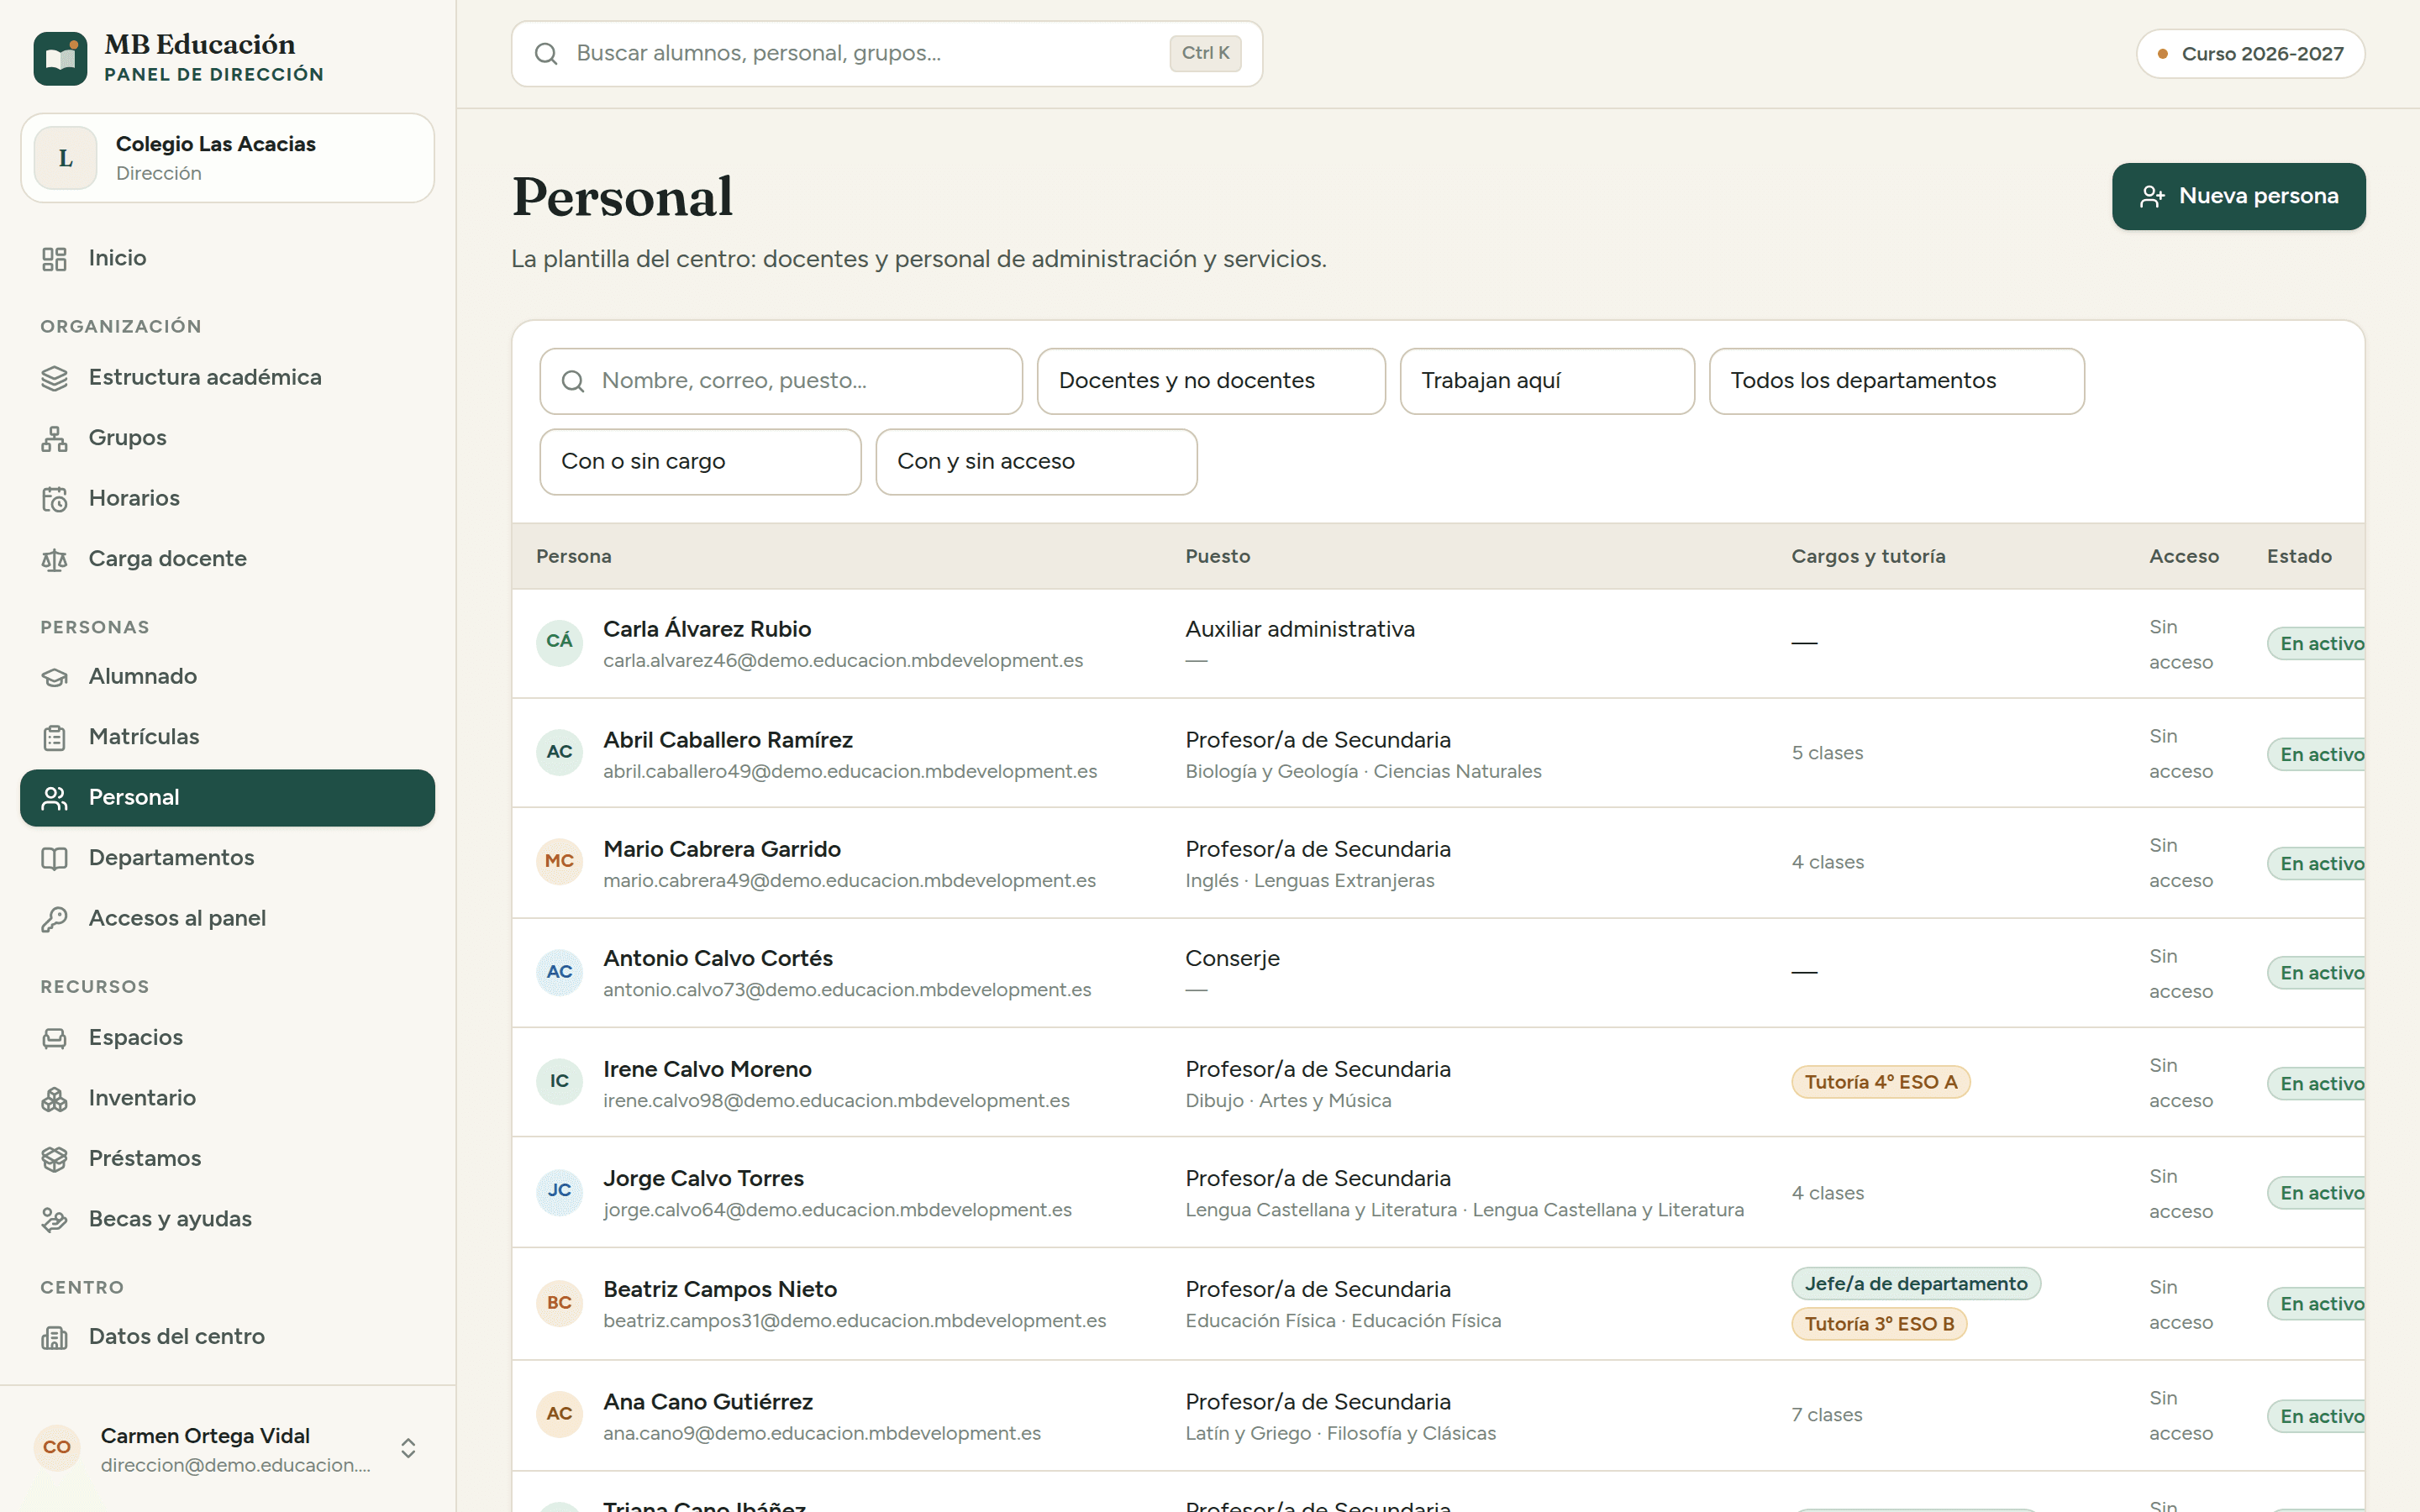Viewport: 2420px width, 1512px height.
Task: Click the Datos del centro building icon
Action: pos(54,1338)
